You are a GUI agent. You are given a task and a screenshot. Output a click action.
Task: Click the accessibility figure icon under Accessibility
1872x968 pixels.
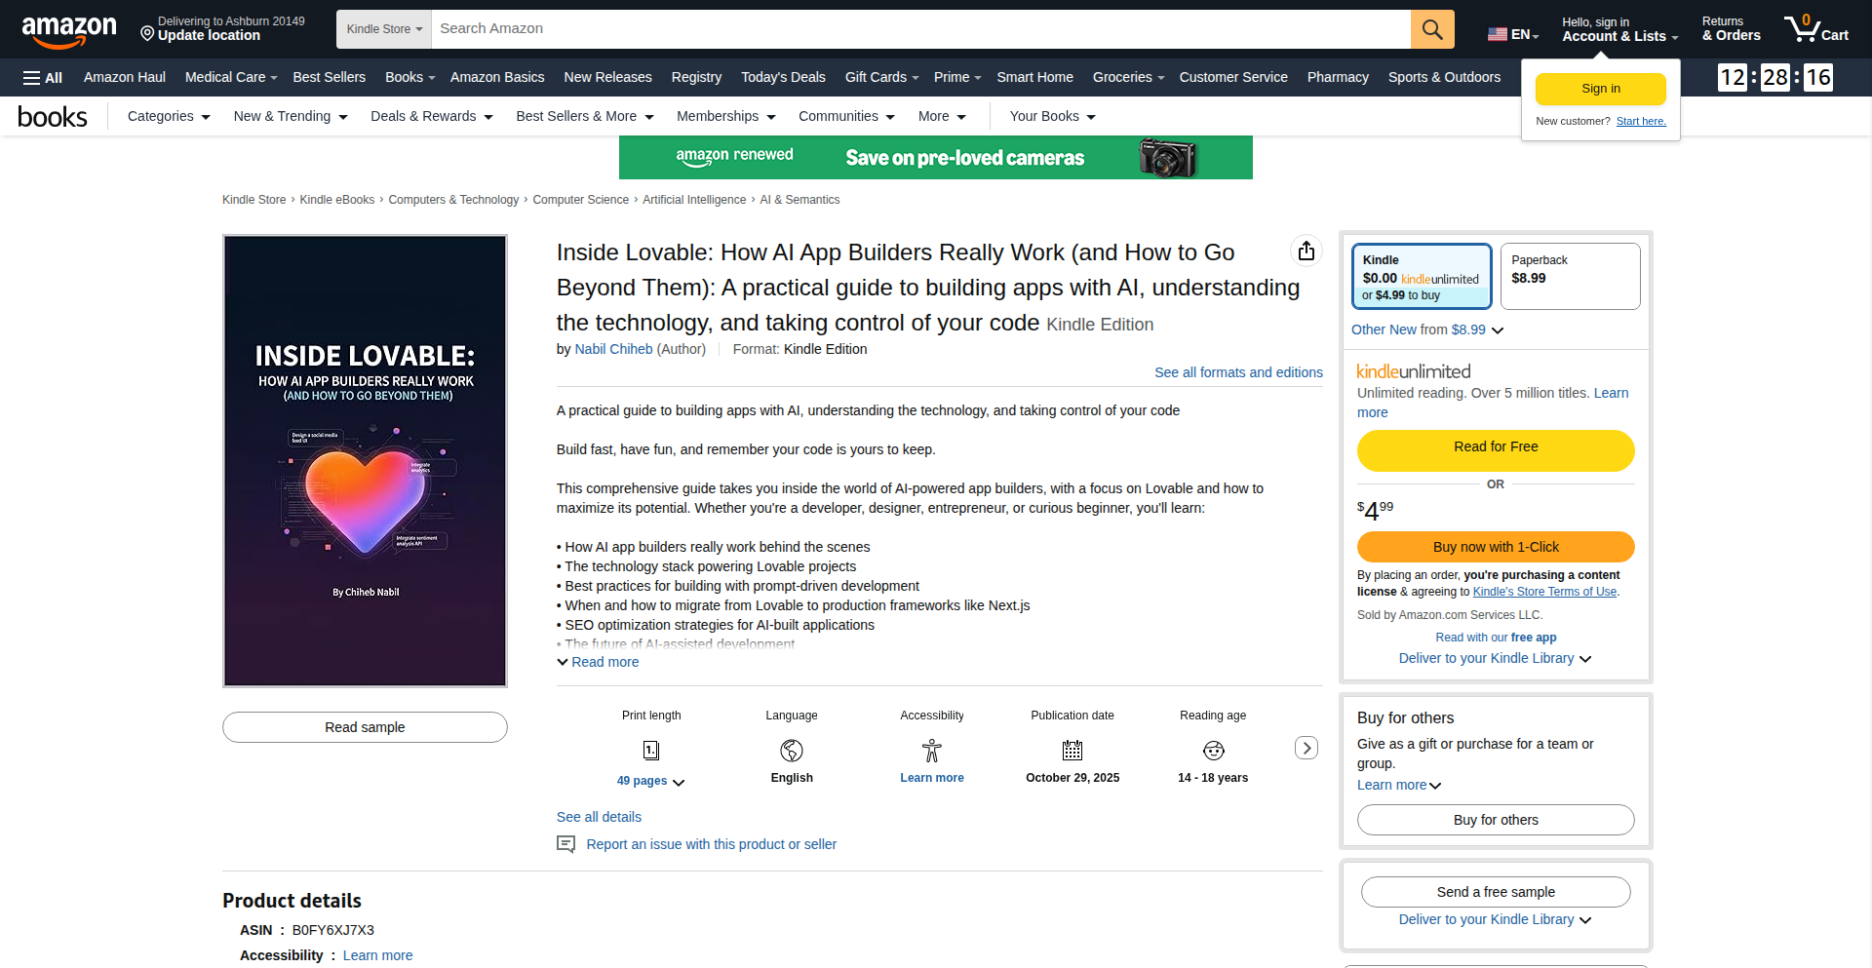click(x=931, y=750)
